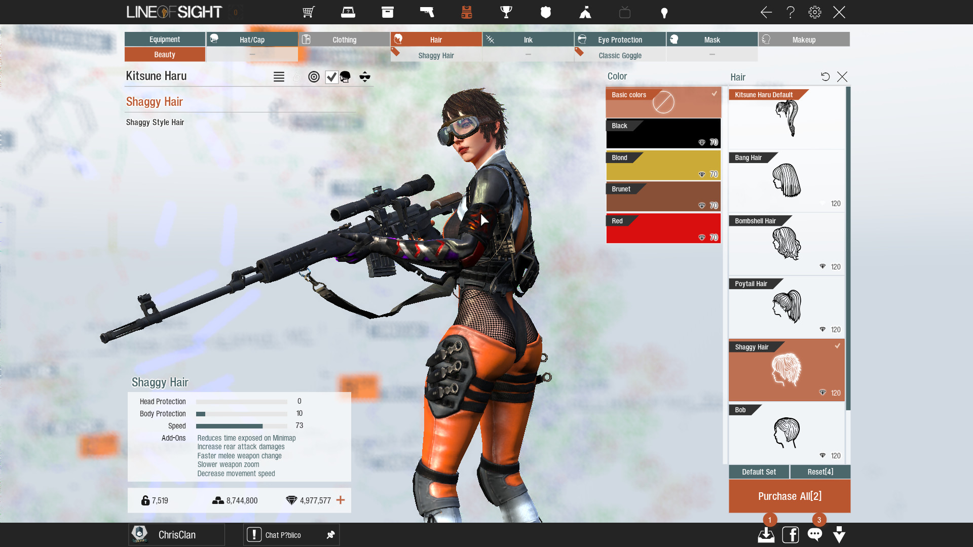Open the storage box icon
973x547 pixels.
[388, 12]
